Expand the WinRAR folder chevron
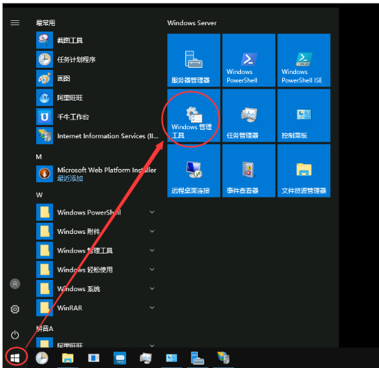 [152, 308]
